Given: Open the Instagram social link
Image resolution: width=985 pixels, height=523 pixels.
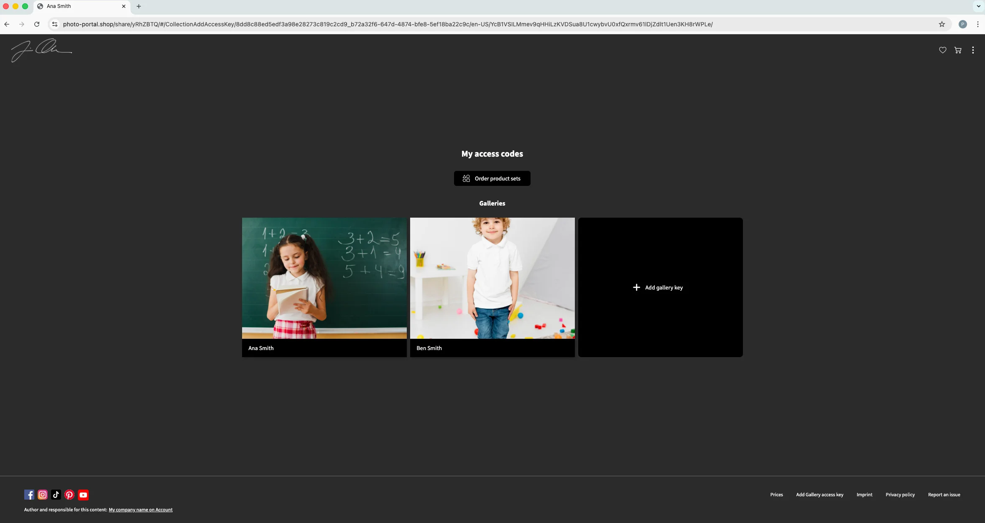Looking at the screenshot, I should 43,495.
